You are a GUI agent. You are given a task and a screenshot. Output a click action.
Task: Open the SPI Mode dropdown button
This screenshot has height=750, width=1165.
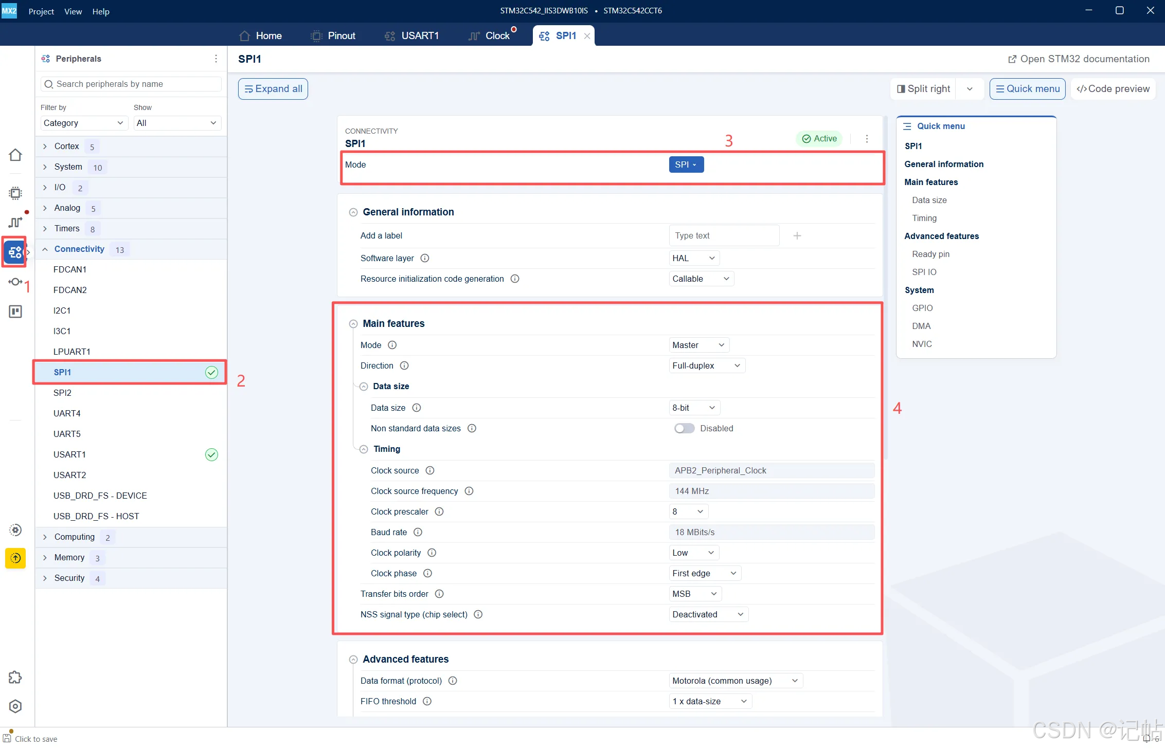(686, 164)
